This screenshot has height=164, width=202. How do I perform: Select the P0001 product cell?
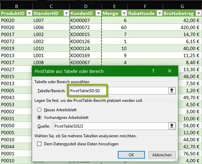(x=16, y=153)
